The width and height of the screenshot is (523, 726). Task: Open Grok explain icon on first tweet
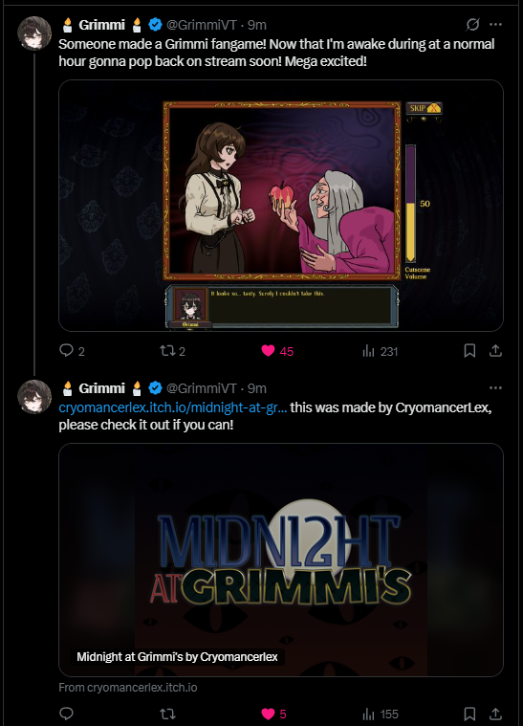pyautogui.click(x=472, y=24)
